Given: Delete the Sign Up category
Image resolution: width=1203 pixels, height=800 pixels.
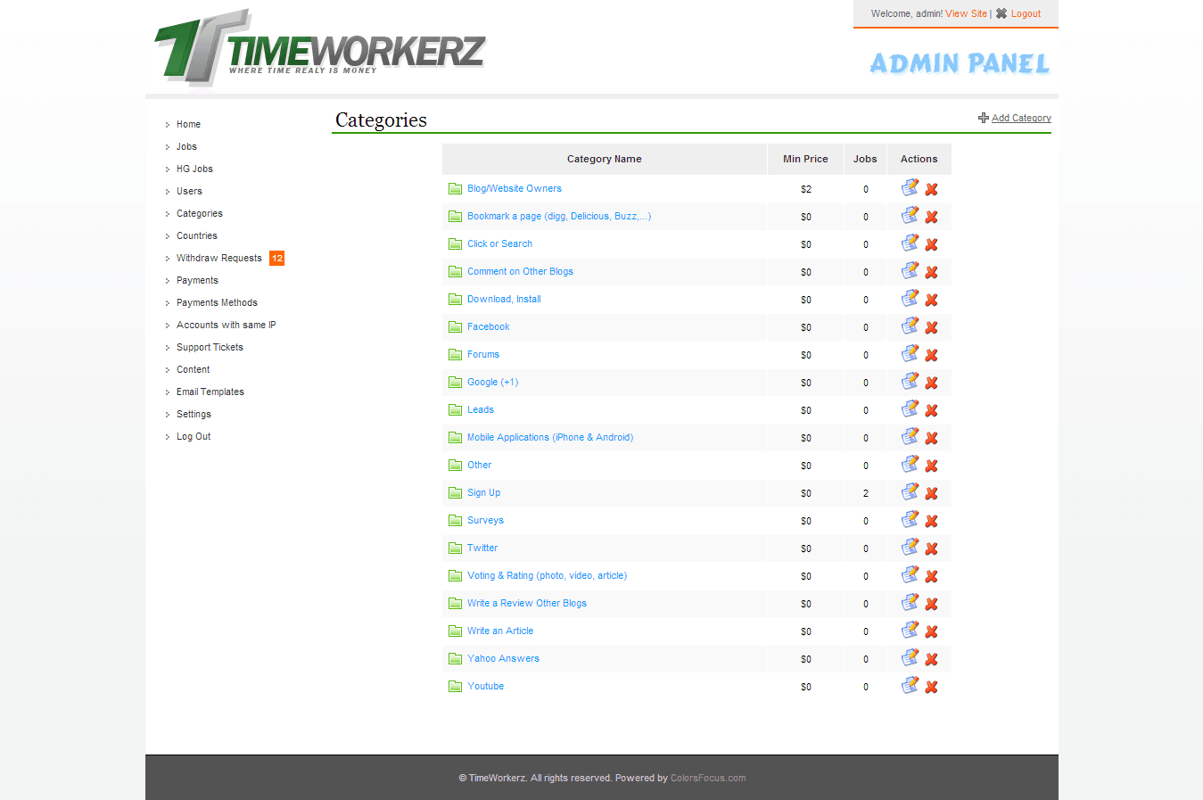Looking at the screenshot, I should (931, 493).
